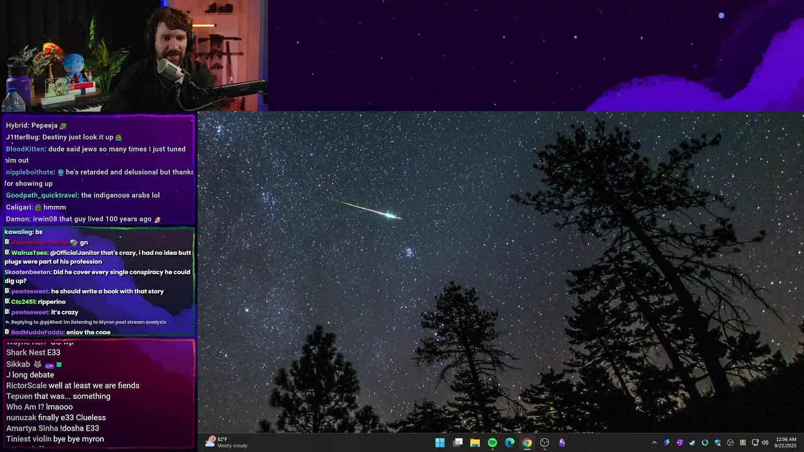Click the lightning bolt tray icon
804x452 pixels.
pos(667,443)
